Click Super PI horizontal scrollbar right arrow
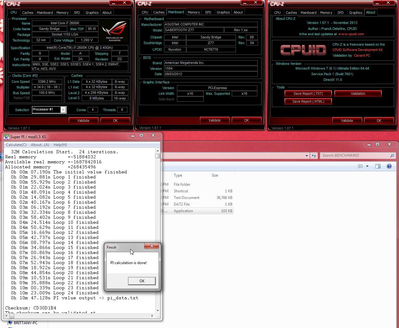399x328 pixels. click(152, 316)
